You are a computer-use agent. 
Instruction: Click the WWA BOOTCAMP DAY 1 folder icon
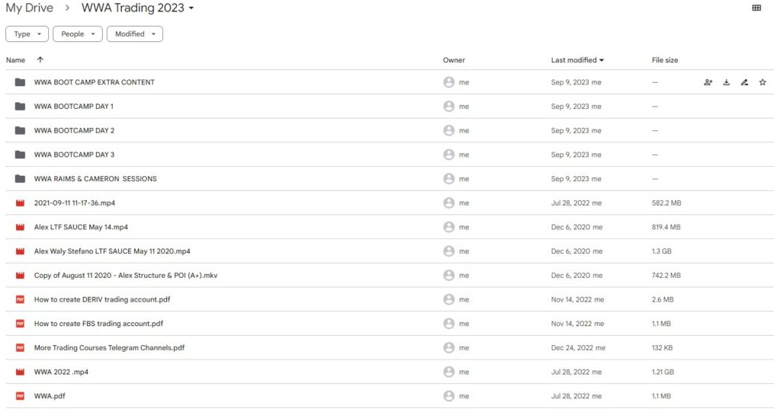click(x=20, y=107)
